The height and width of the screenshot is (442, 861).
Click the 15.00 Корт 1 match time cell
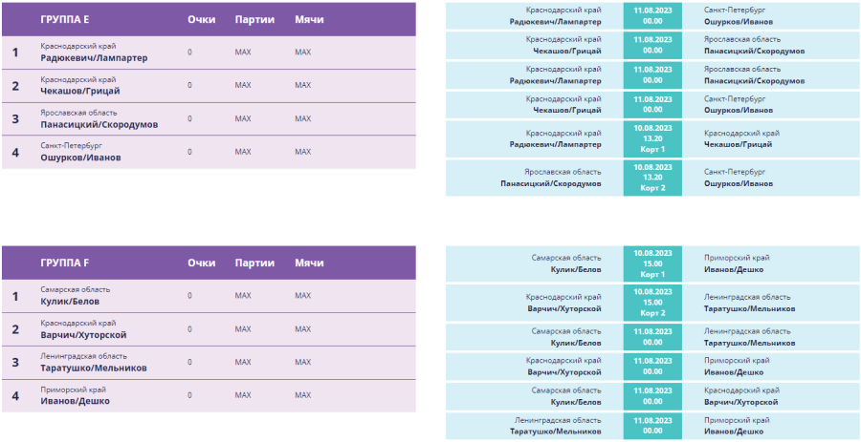[x=652, y=263]
